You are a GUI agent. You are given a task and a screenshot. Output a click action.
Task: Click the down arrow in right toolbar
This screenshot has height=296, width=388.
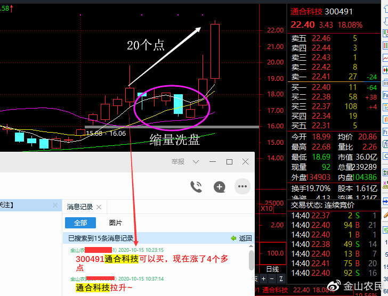point(385,21)
